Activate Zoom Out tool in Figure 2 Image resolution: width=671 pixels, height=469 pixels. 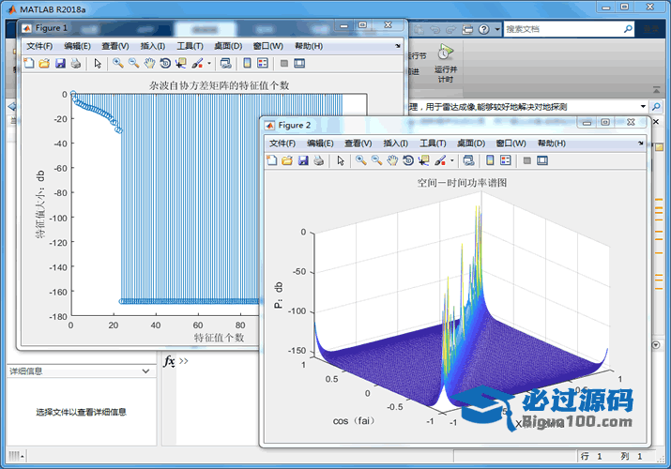(377, 160)
